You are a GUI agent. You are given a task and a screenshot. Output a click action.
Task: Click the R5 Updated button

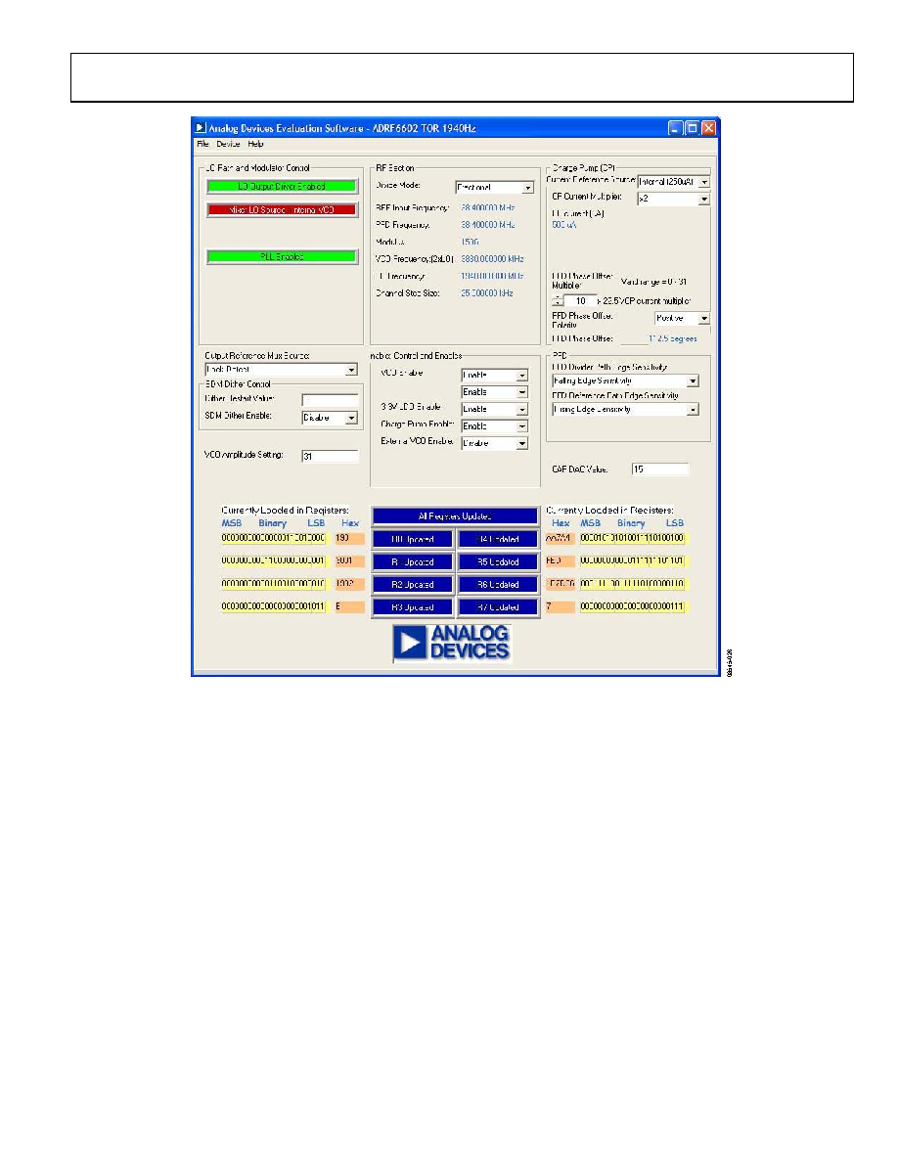(x=498, y=561)
